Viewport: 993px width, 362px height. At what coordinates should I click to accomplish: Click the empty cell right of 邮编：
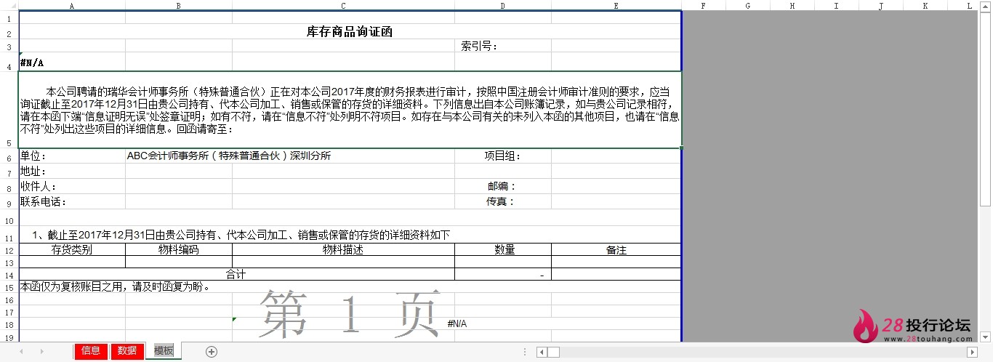(616, 187)
